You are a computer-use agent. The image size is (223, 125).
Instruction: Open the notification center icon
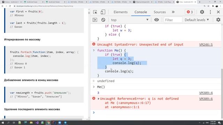[x=220, y=123]
